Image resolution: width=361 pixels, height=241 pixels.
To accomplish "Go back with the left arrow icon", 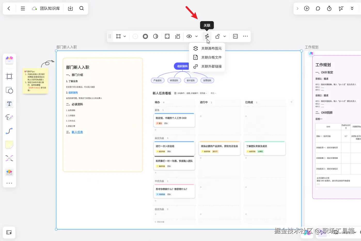I will pyautogui.click(x=9, y=9).
